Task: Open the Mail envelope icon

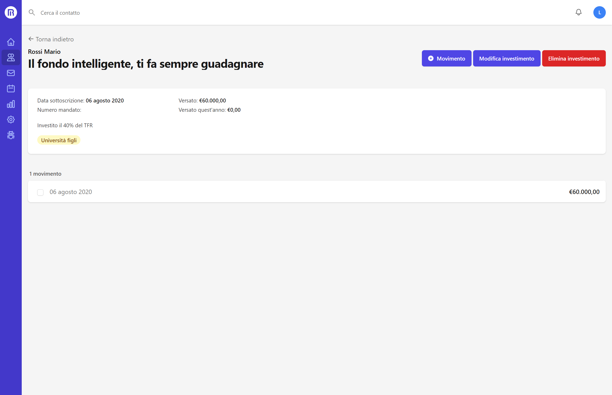Action: [x=11, y=73]
